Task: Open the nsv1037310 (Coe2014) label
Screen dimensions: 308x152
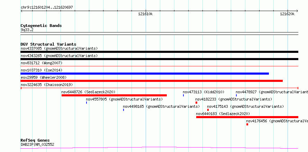Action: [x=42, y=70]
